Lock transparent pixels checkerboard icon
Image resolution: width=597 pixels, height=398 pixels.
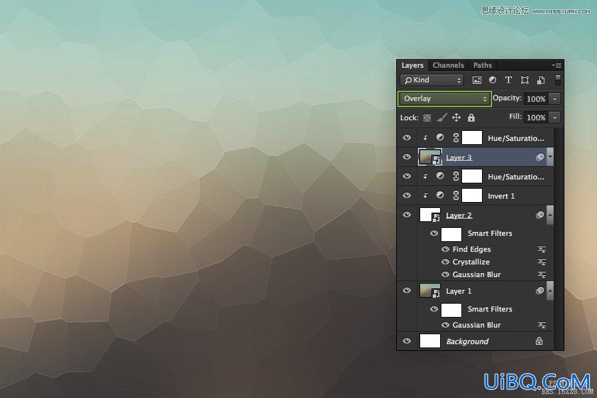tap(427, 118)
